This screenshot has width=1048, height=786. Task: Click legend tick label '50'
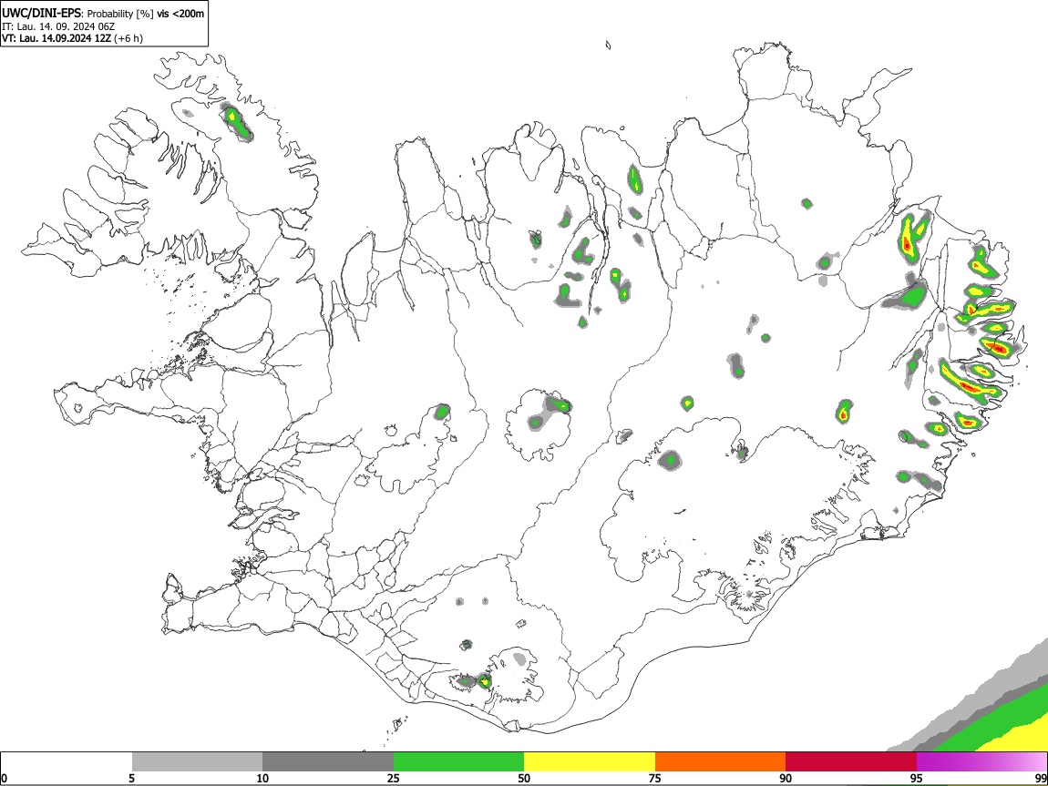coord(524,778)
